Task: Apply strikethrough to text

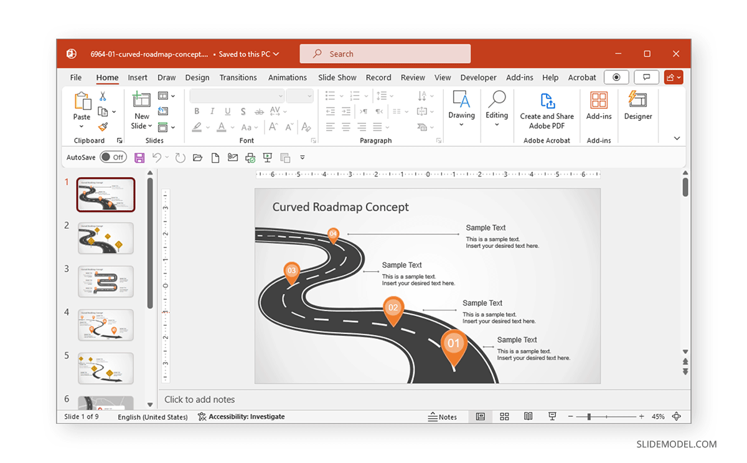Action: [259, 111]
